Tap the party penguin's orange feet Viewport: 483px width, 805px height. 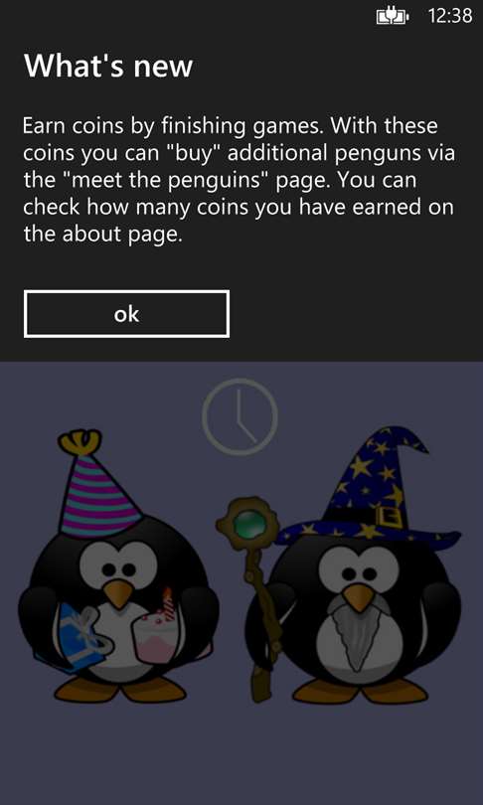coord(119,690)
